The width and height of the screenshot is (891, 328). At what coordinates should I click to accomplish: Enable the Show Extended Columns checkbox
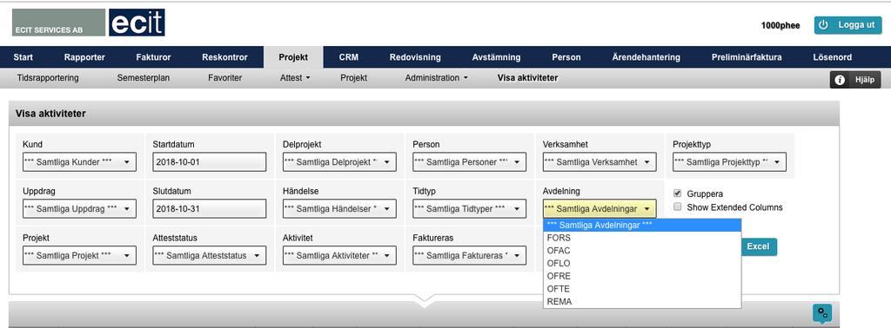pos(677,207)
